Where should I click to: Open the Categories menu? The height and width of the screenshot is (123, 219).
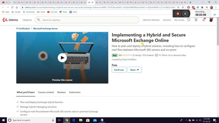[27, 20]
